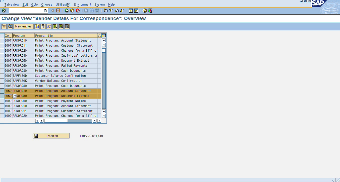The width and height of the screenshot is (340, 182).
Task: Click the Program title column header
Action: click(66, 36)
